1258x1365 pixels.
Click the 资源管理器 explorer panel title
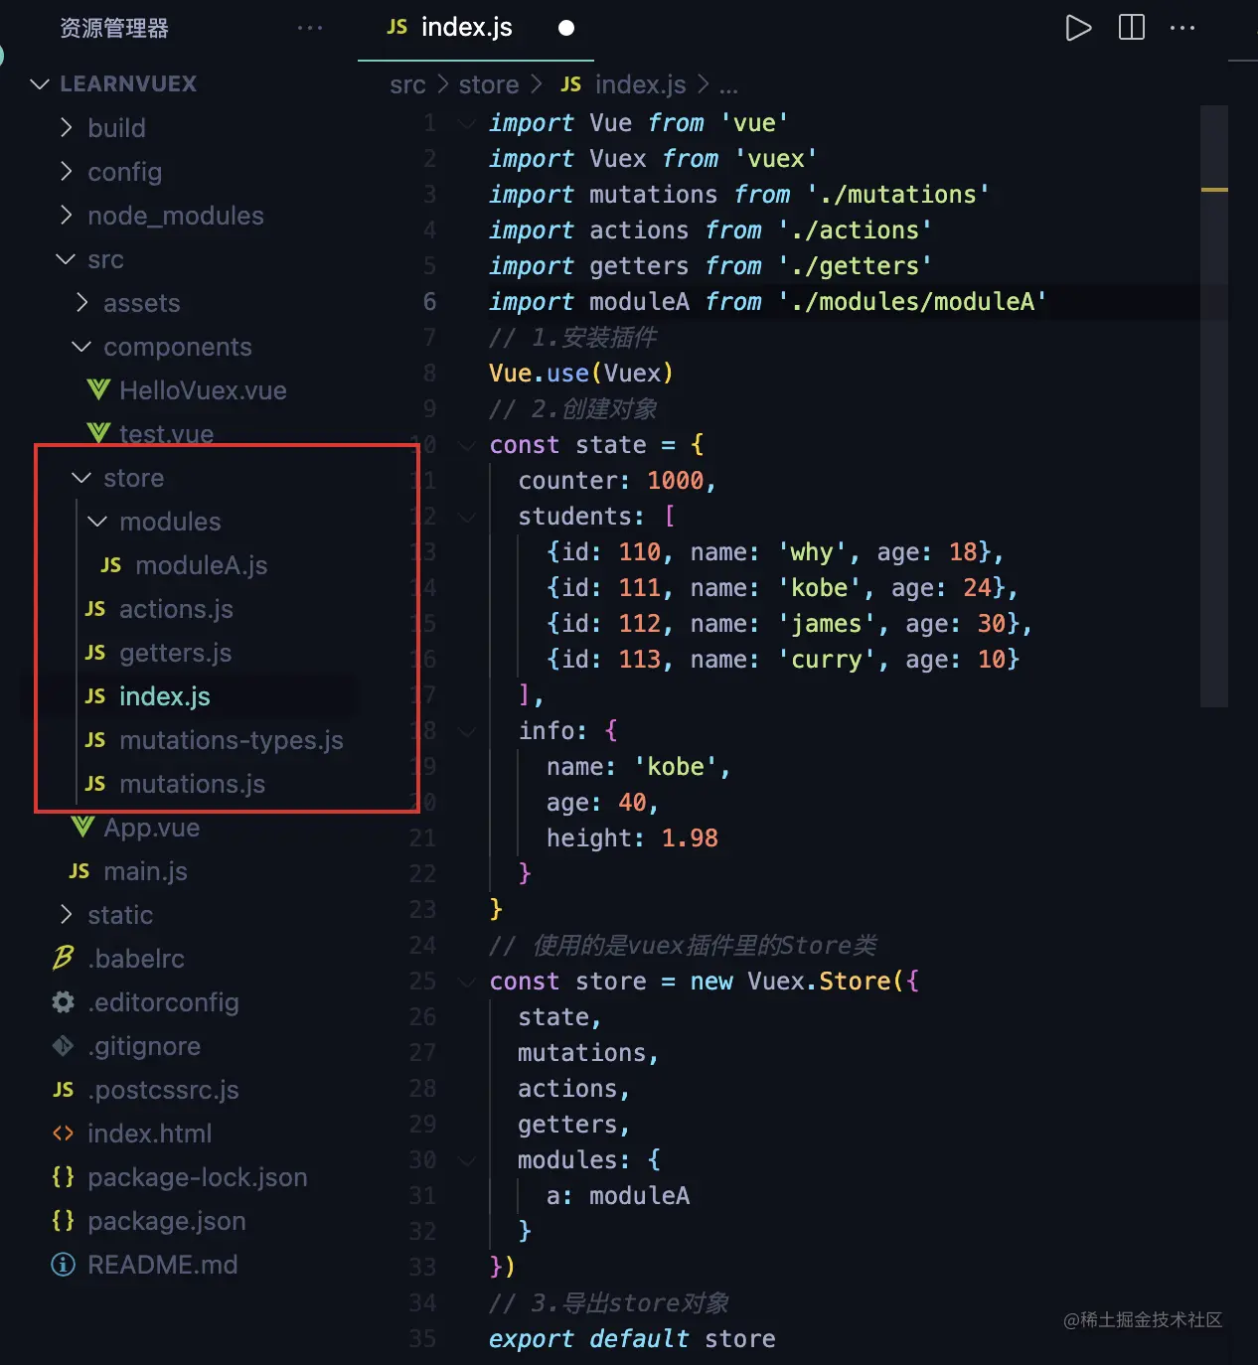[114, 28]
